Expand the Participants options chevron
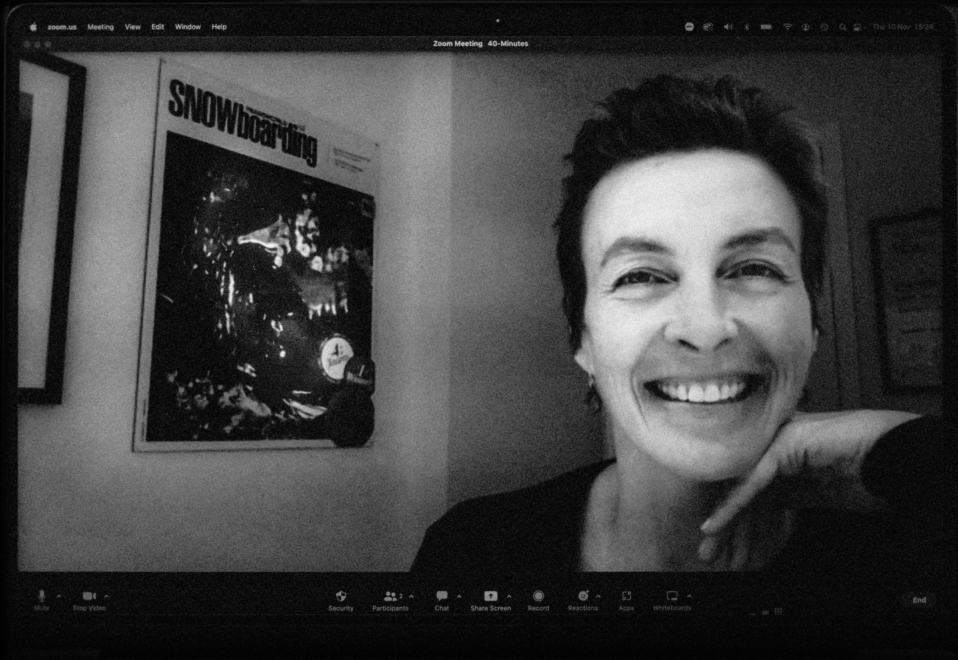958x660 pixels. [x=412, y=596]
